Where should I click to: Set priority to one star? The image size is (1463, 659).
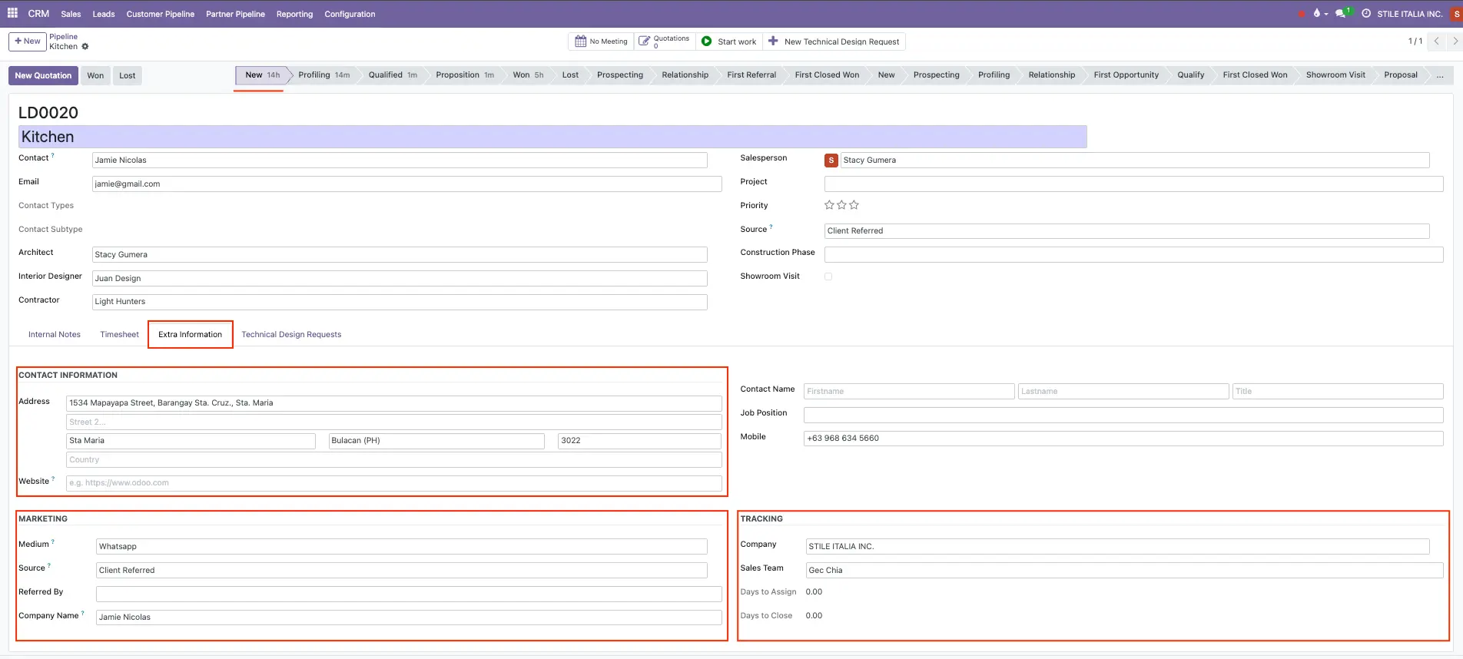click(x=829, y=205)
